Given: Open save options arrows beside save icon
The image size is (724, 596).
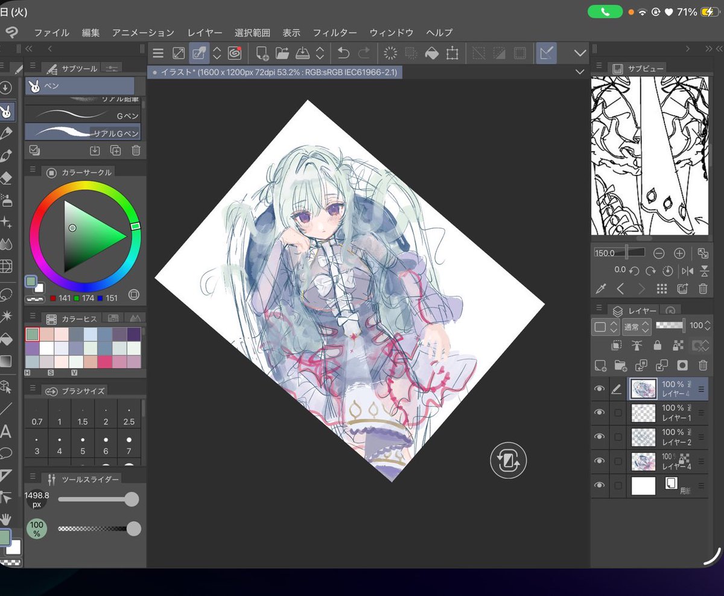Looking at the screenshot, I should point(320,53).
